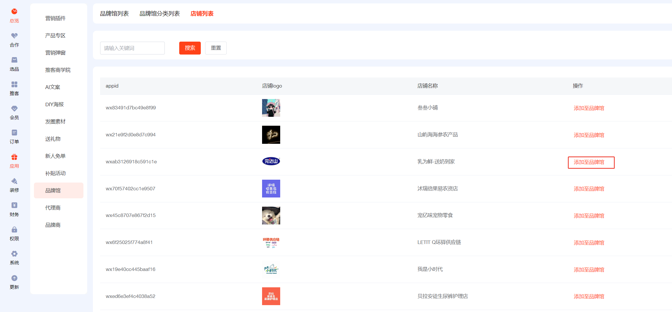Open the 系统 settings gear icon
The height and width of the screenshot is (312, 672).
(x=14, y=254)
